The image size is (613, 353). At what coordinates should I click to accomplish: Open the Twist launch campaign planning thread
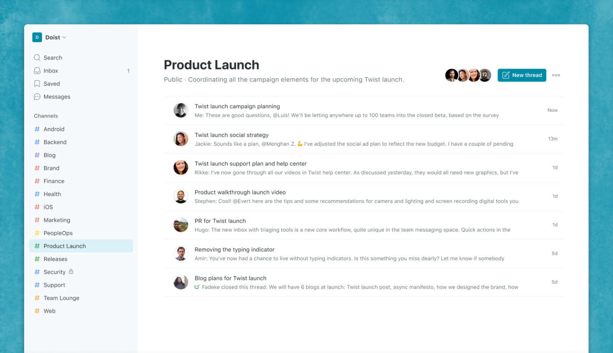click(x=237, y=106)
